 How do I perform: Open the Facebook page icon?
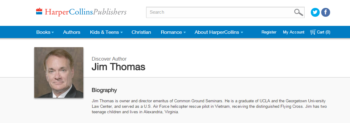pos(326,12)
